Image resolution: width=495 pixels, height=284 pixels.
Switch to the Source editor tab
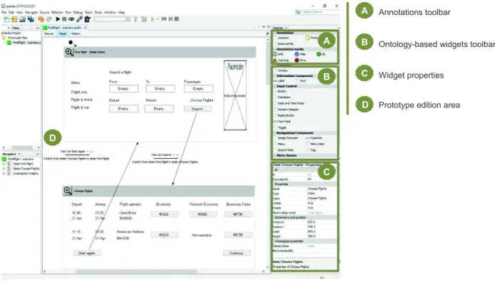click(x=49, y=33)
